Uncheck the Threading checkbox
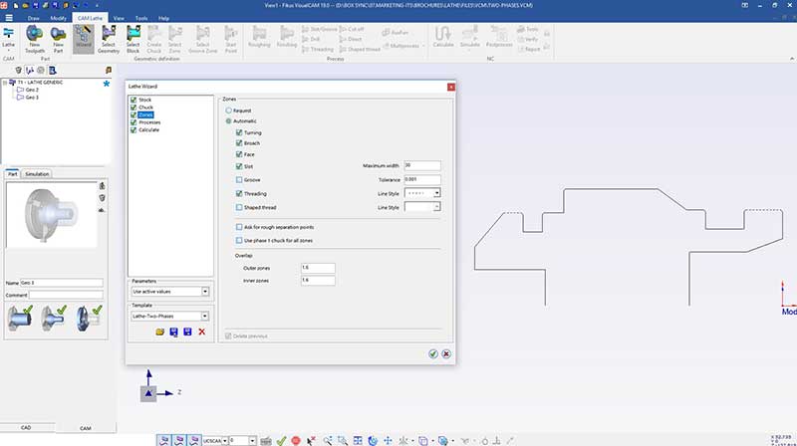Image resolution: width=797 pixels, height=446 pixels. (x=239, y=193)
